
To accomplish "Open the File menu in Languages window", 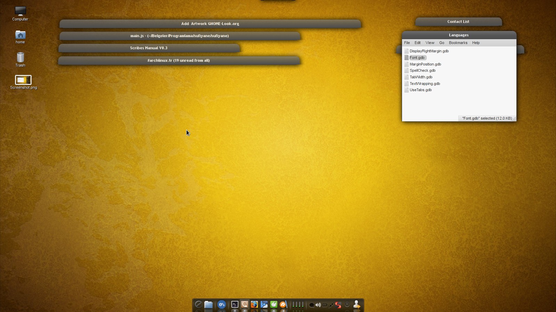I will pyautogui.click(x=407, y=43).
